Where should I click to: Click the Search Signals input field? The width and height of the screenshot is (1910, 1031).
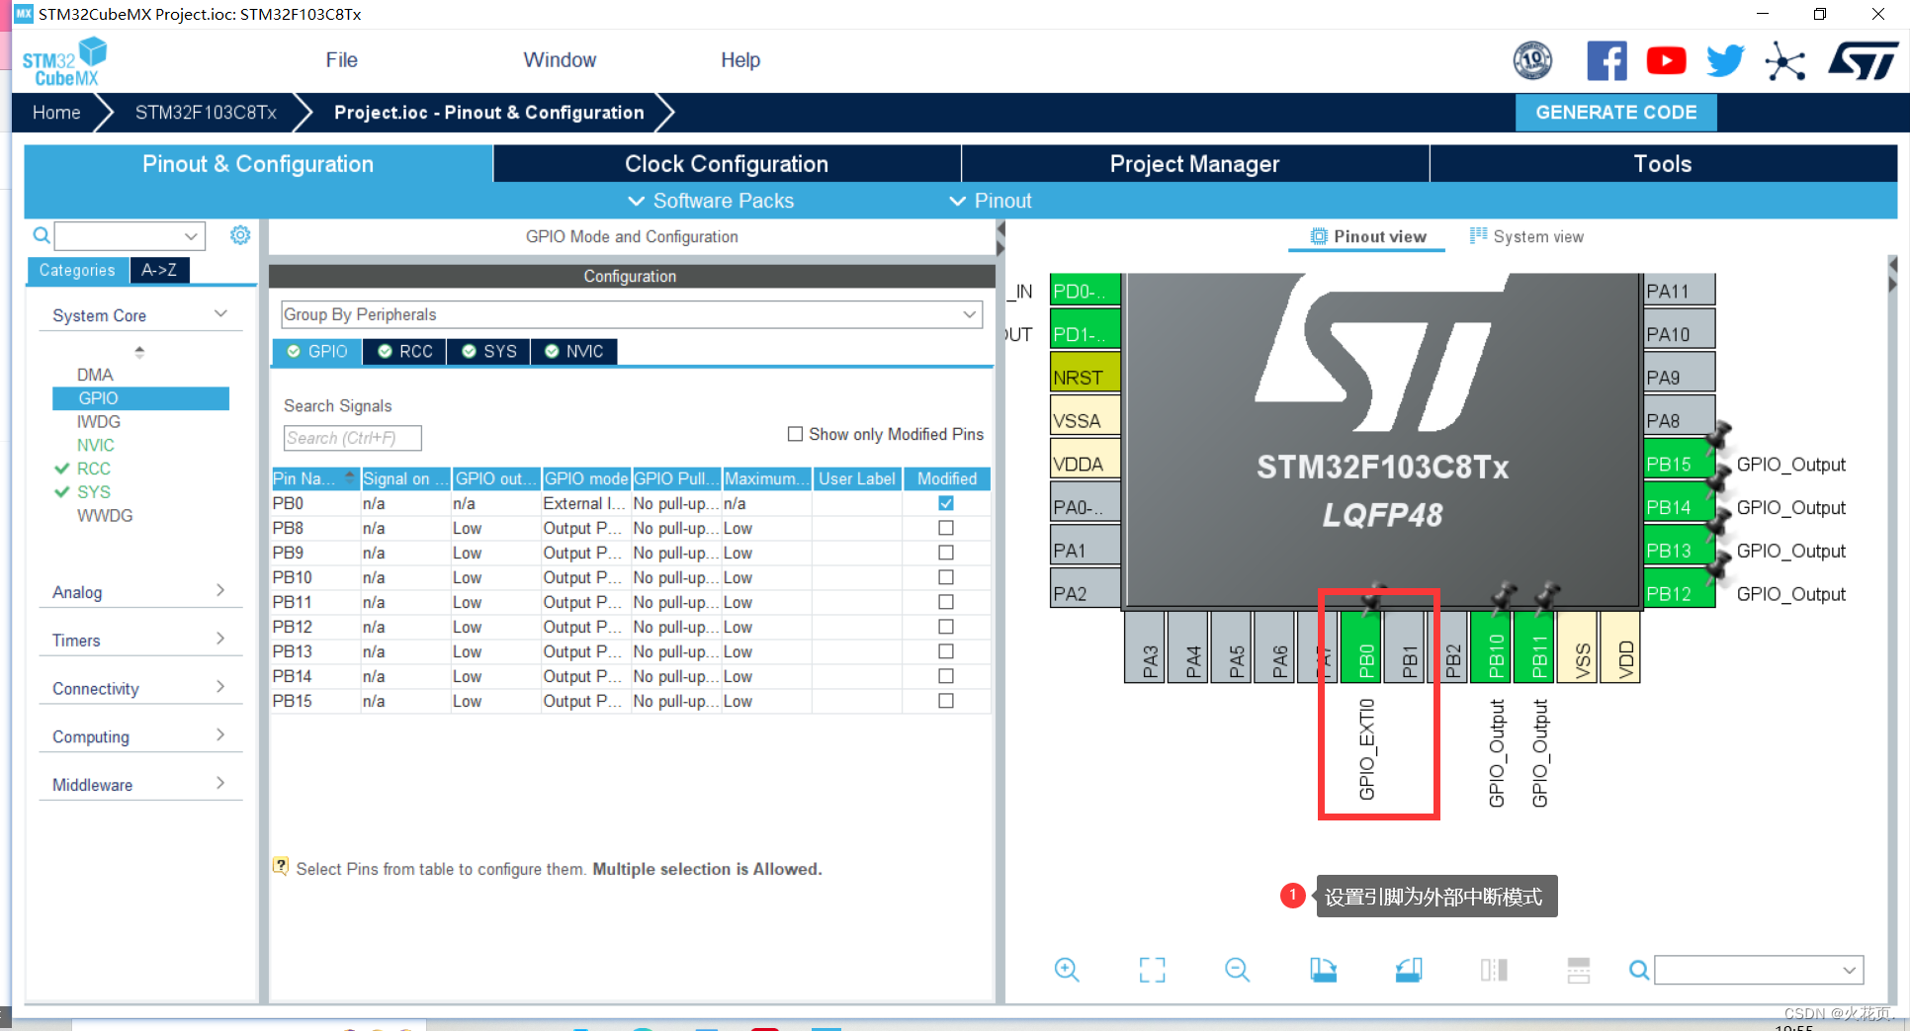point(353,438)
